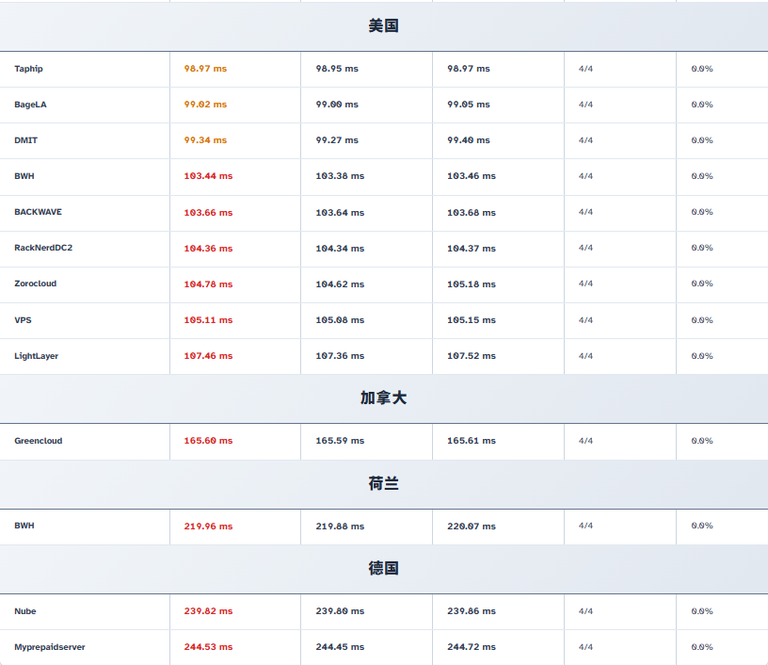Click the 美国 section header
This screenshot has height=665, width=768.
[384, 26]
